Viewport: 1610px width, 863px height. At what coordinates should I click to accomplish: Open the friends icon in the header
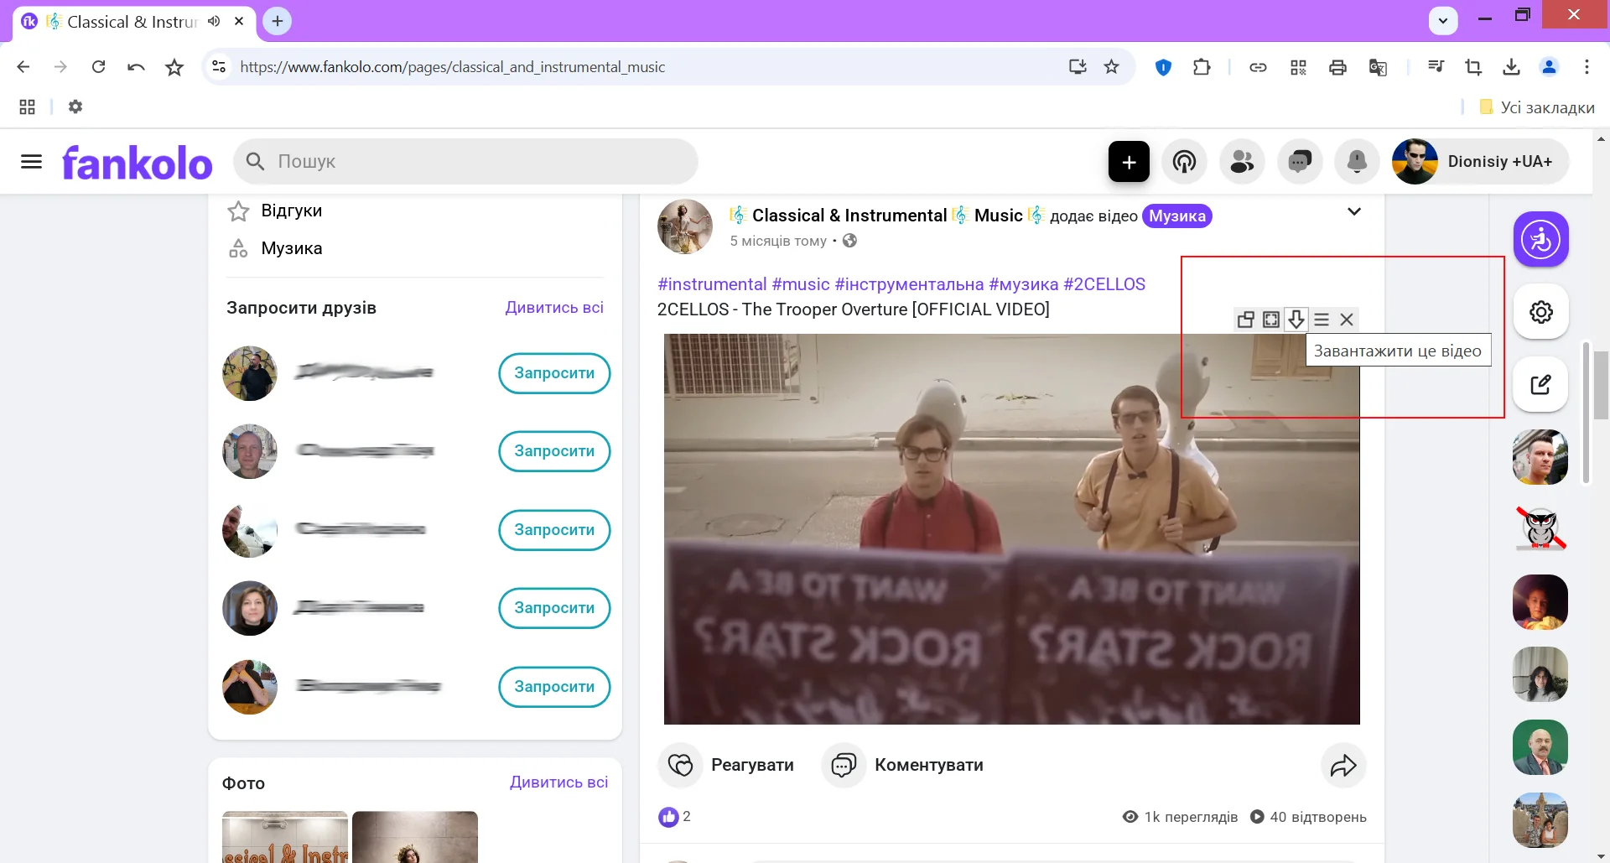click(x=1242, y=162)
